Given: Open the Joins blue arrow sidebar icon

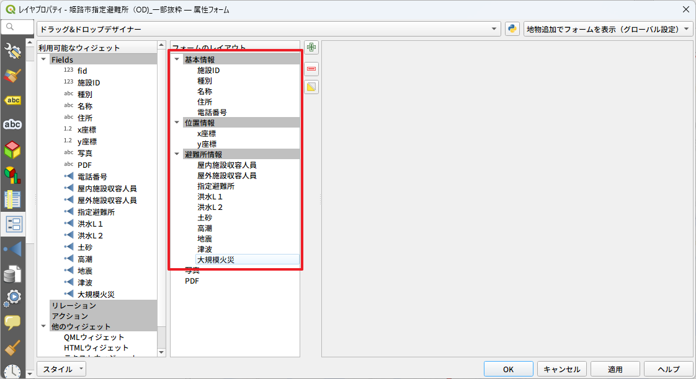Looking at the screenshot, I should point(12,249).
